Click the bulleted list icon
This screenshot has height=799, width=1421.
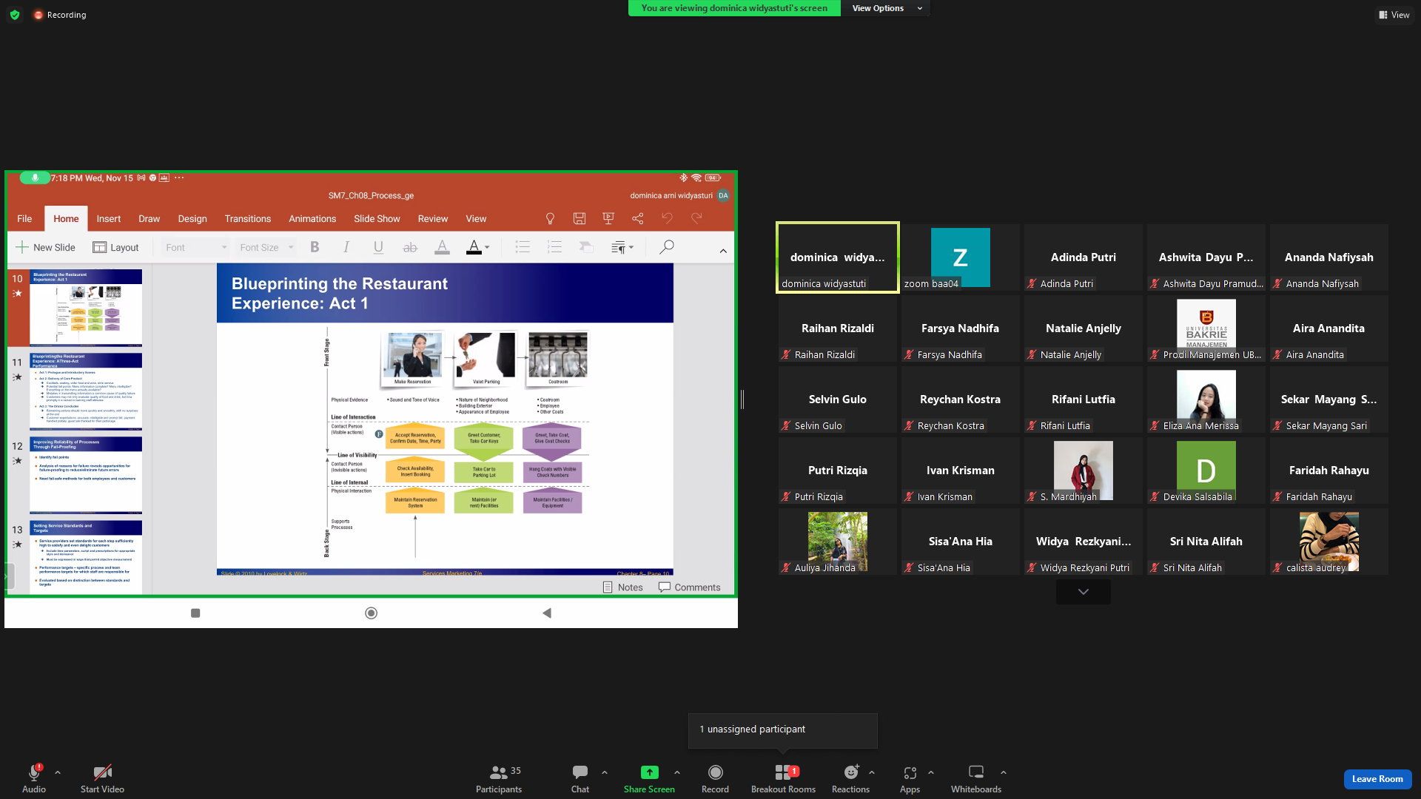523,247
